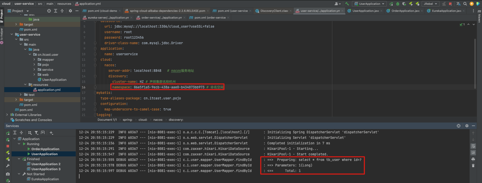Screen dimensions: 482x183
Task: Open the UserApplication run configuration dropdown
Action: [370, 4]
